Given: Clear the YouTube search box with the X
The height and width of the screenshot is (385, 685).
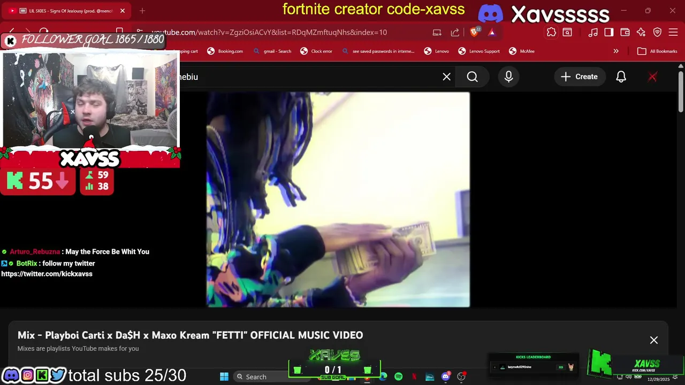Looking at the screenshot, I should point(446,77).
